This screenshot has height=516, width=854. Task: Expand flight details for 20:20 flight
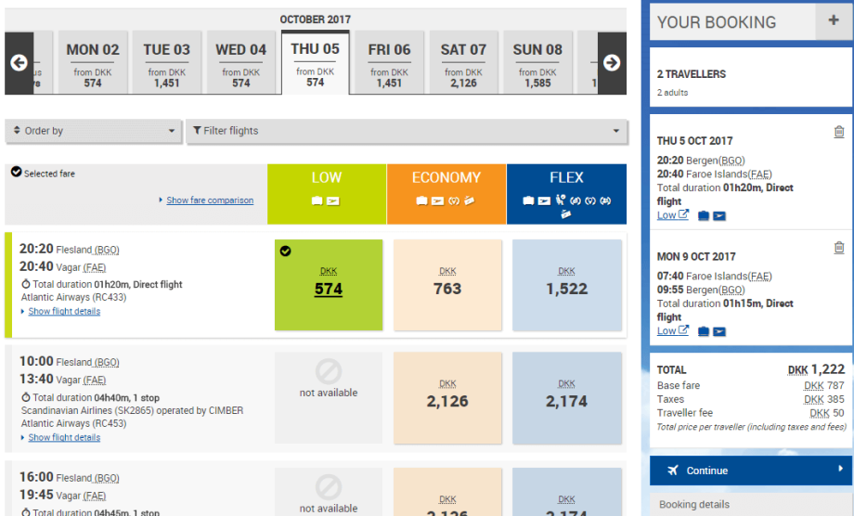(x=63, y=312)
